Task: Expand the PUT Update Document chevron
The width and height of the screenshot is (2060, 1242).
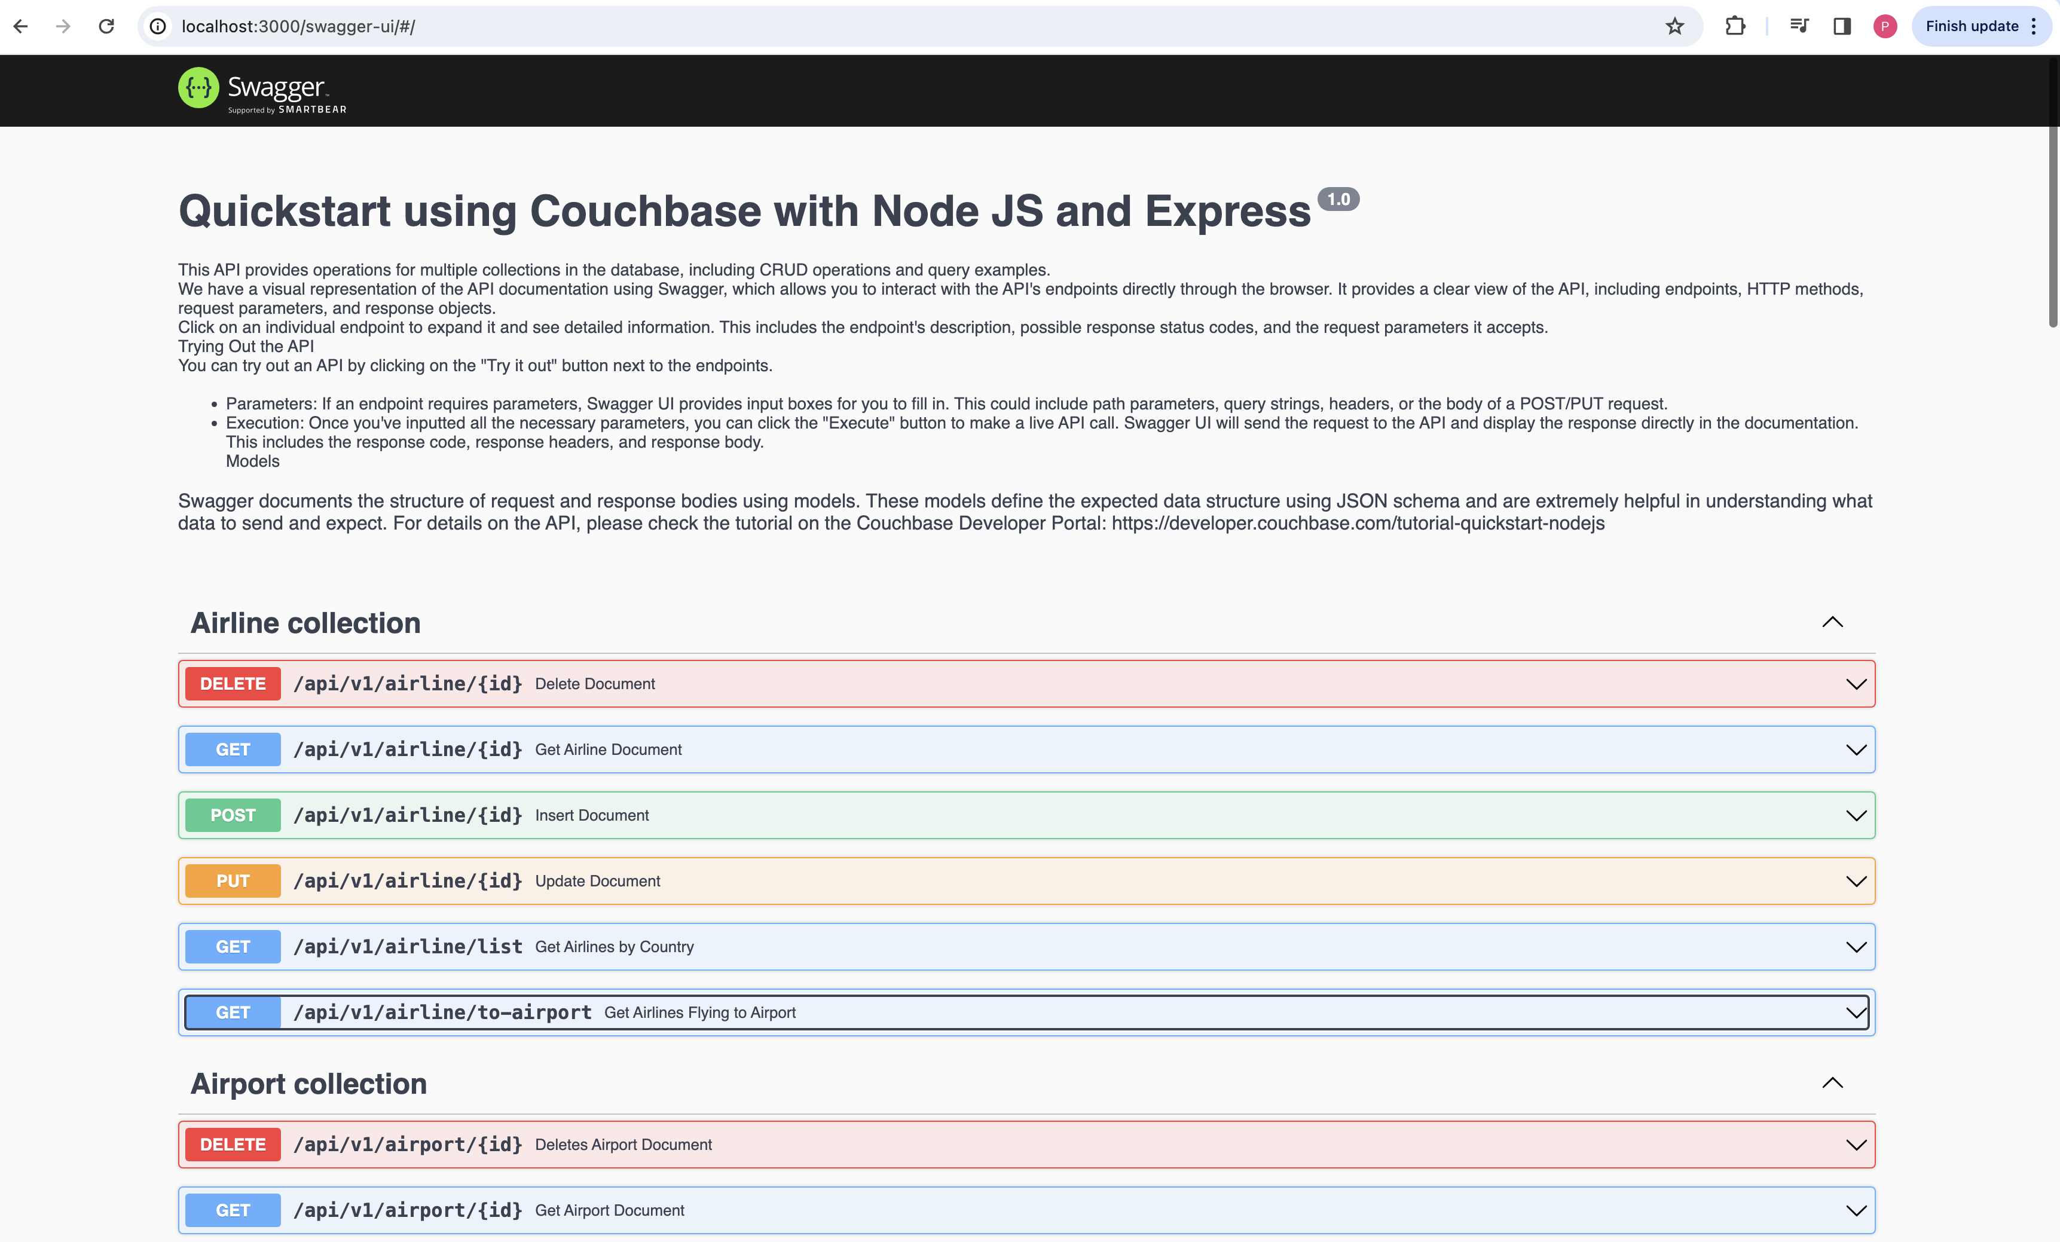Action: pos(1855,881)
